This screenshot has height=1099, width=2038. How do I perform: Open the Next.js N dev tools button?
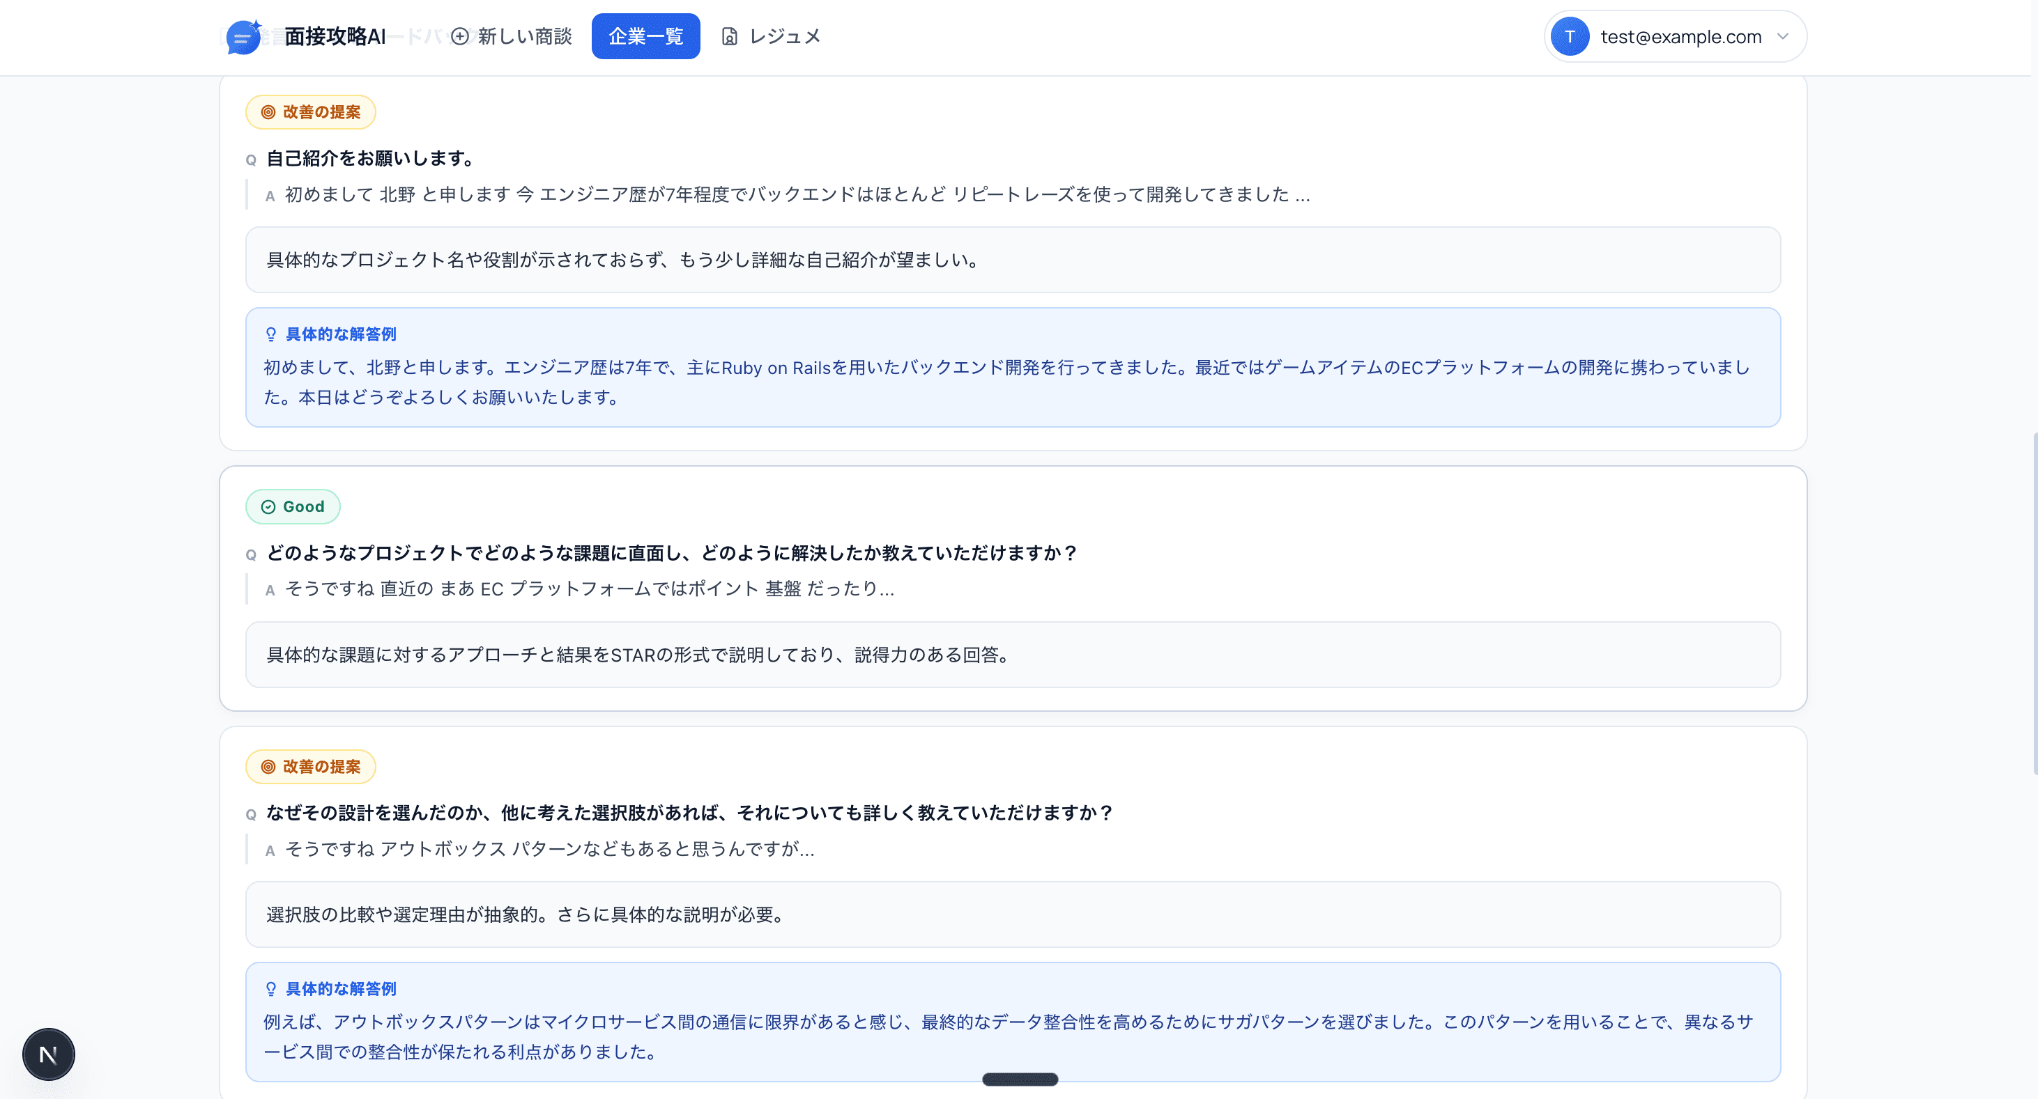pos(48,1054)
